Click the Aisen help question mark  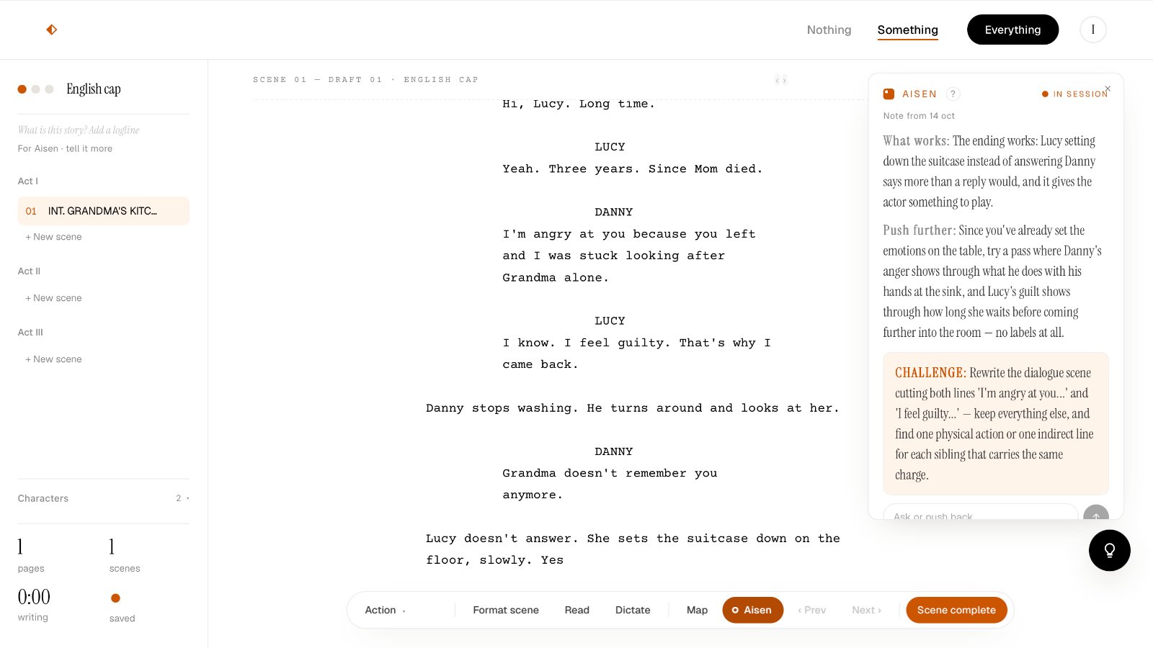point(953,94)
